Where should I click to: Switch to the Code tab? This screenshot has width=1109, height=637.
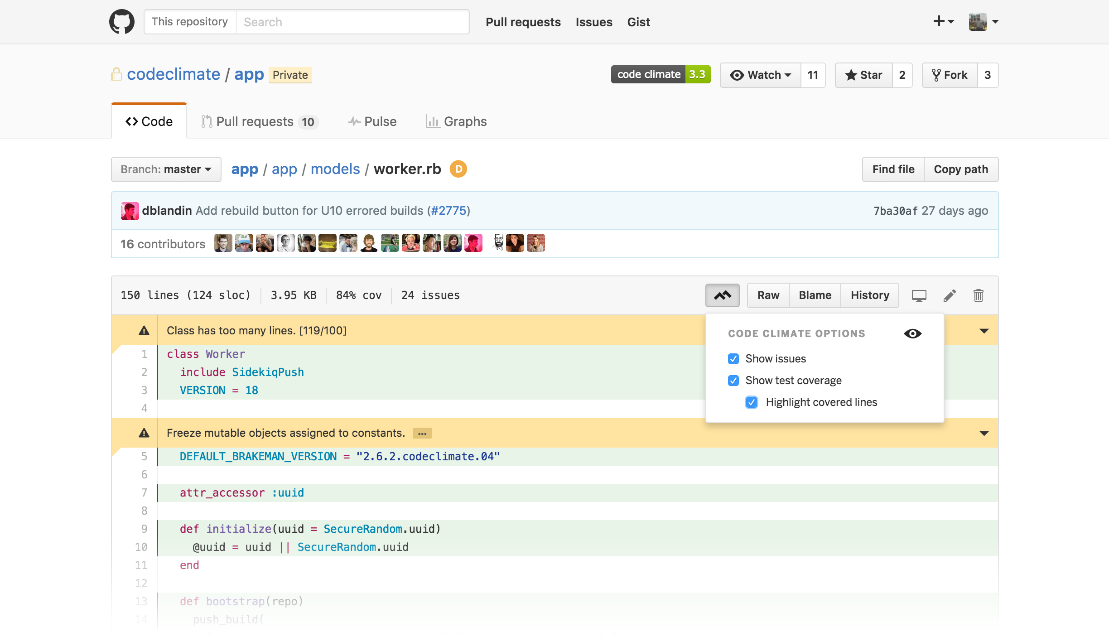coord(149,121)
